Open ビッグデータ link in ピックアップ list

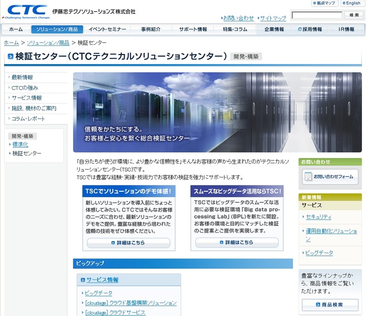99,293
